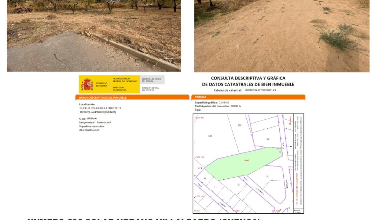Click parcel number 02 on the map
Viewport: 379px width, 220px height.
pyautogui.click(x=268, y=139)
